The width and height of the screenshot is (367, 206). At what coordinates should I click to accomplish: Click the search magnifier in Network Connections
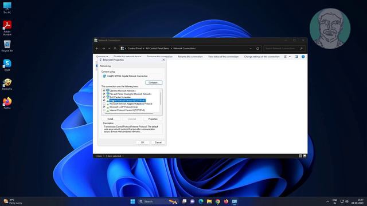tap(301, 49)
